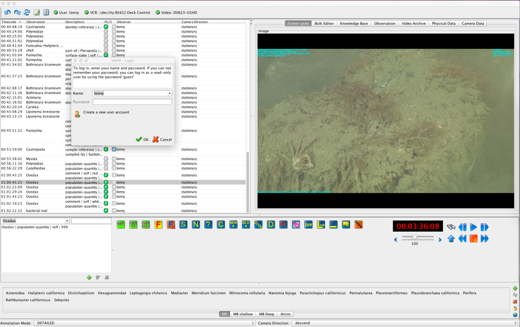The width and height of the screenshot is (520, 327).
Task: Mark the observation Good via toolbar icon
Action: click(258, 225)
